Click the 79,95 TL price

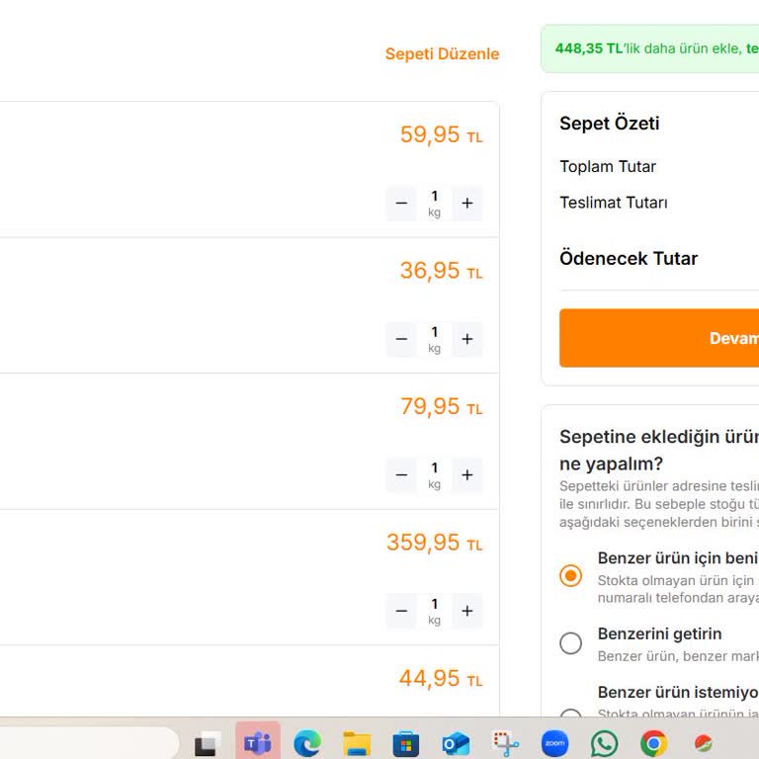441,406
